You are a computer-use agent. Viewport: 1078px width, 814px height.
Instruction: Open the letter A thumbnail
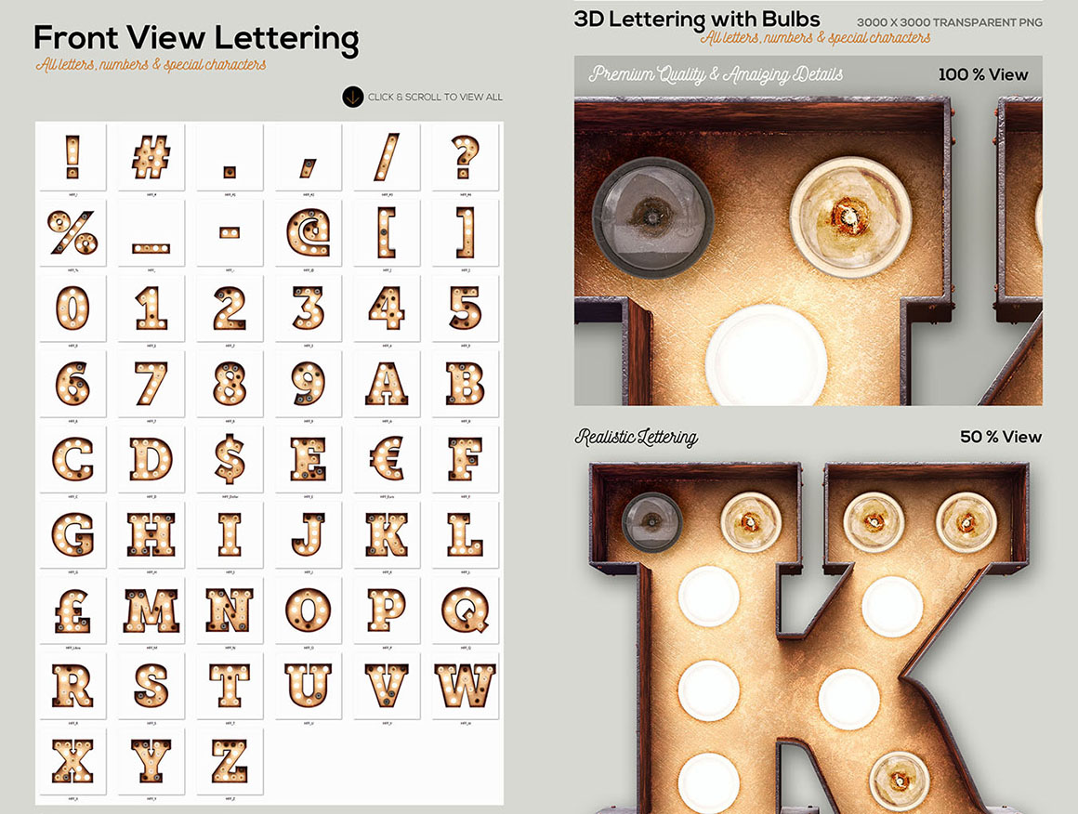pos(387,384)
